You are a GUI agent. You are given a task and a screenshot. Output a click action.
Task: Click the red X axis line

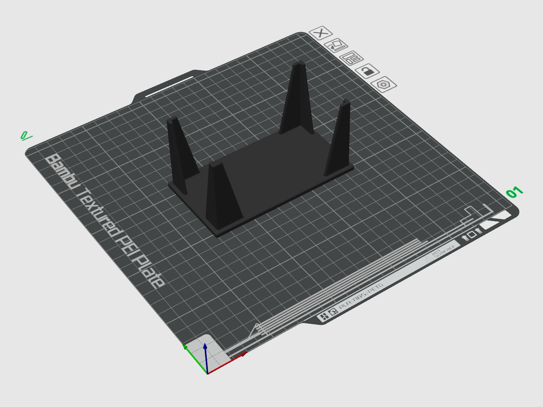coord(227,363)
